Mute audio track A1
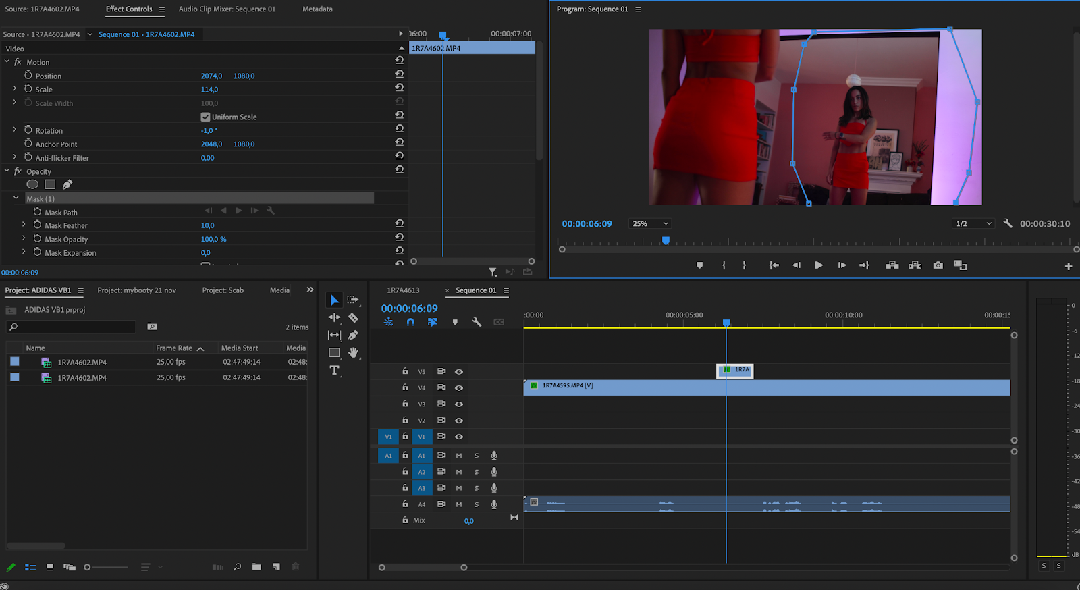This screenshot has height=590, width=1080. (459, 456)
